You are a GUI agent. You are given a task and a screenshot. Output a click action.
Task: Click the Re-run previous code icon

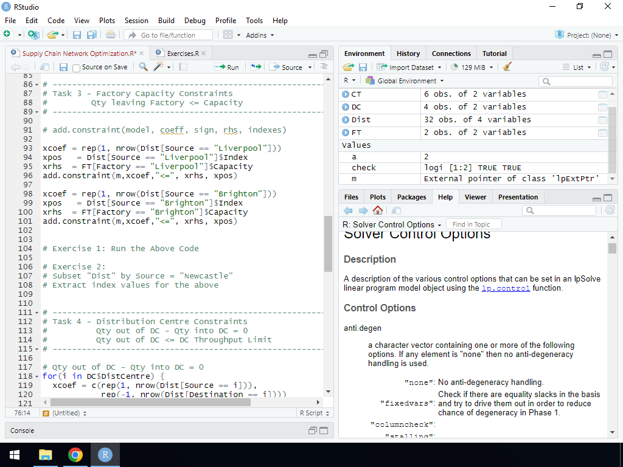click(x=256, y=67)
